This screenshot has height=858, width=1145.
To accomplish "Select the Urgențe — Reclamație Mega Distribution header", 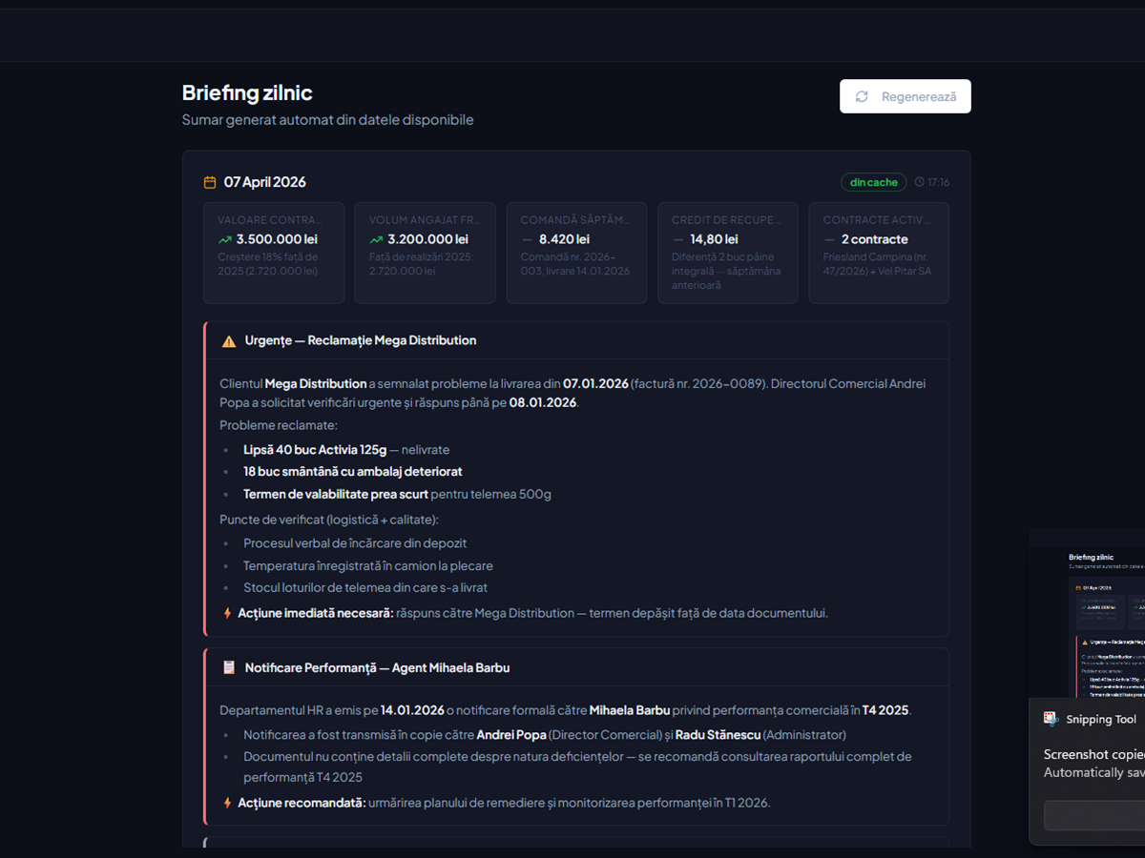I will 577,340.
